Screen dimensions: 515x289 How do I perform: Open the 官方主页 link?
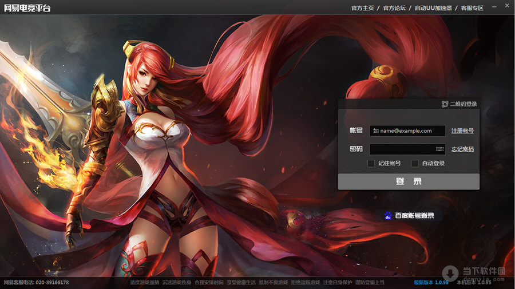pyautogui.click(x=363, y=8)
